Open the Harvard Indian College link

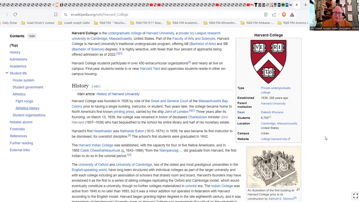pos(96,145)
